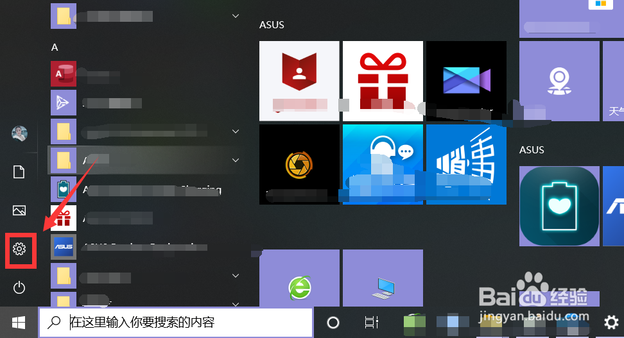
Task: Open the blue tile with white Chinese characters
Action: 467,164
